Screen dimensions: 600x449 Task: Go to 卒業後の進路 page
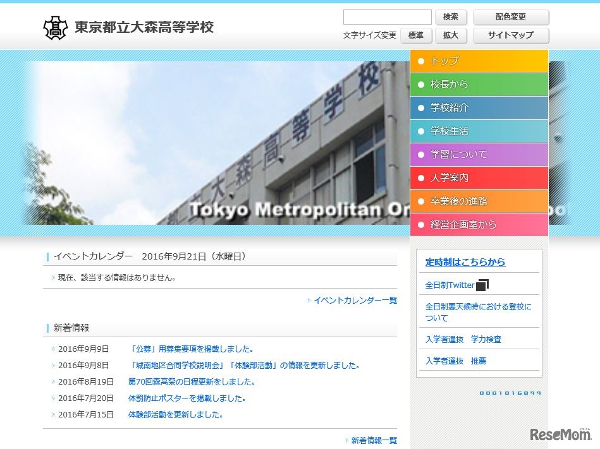click(479, 201)
